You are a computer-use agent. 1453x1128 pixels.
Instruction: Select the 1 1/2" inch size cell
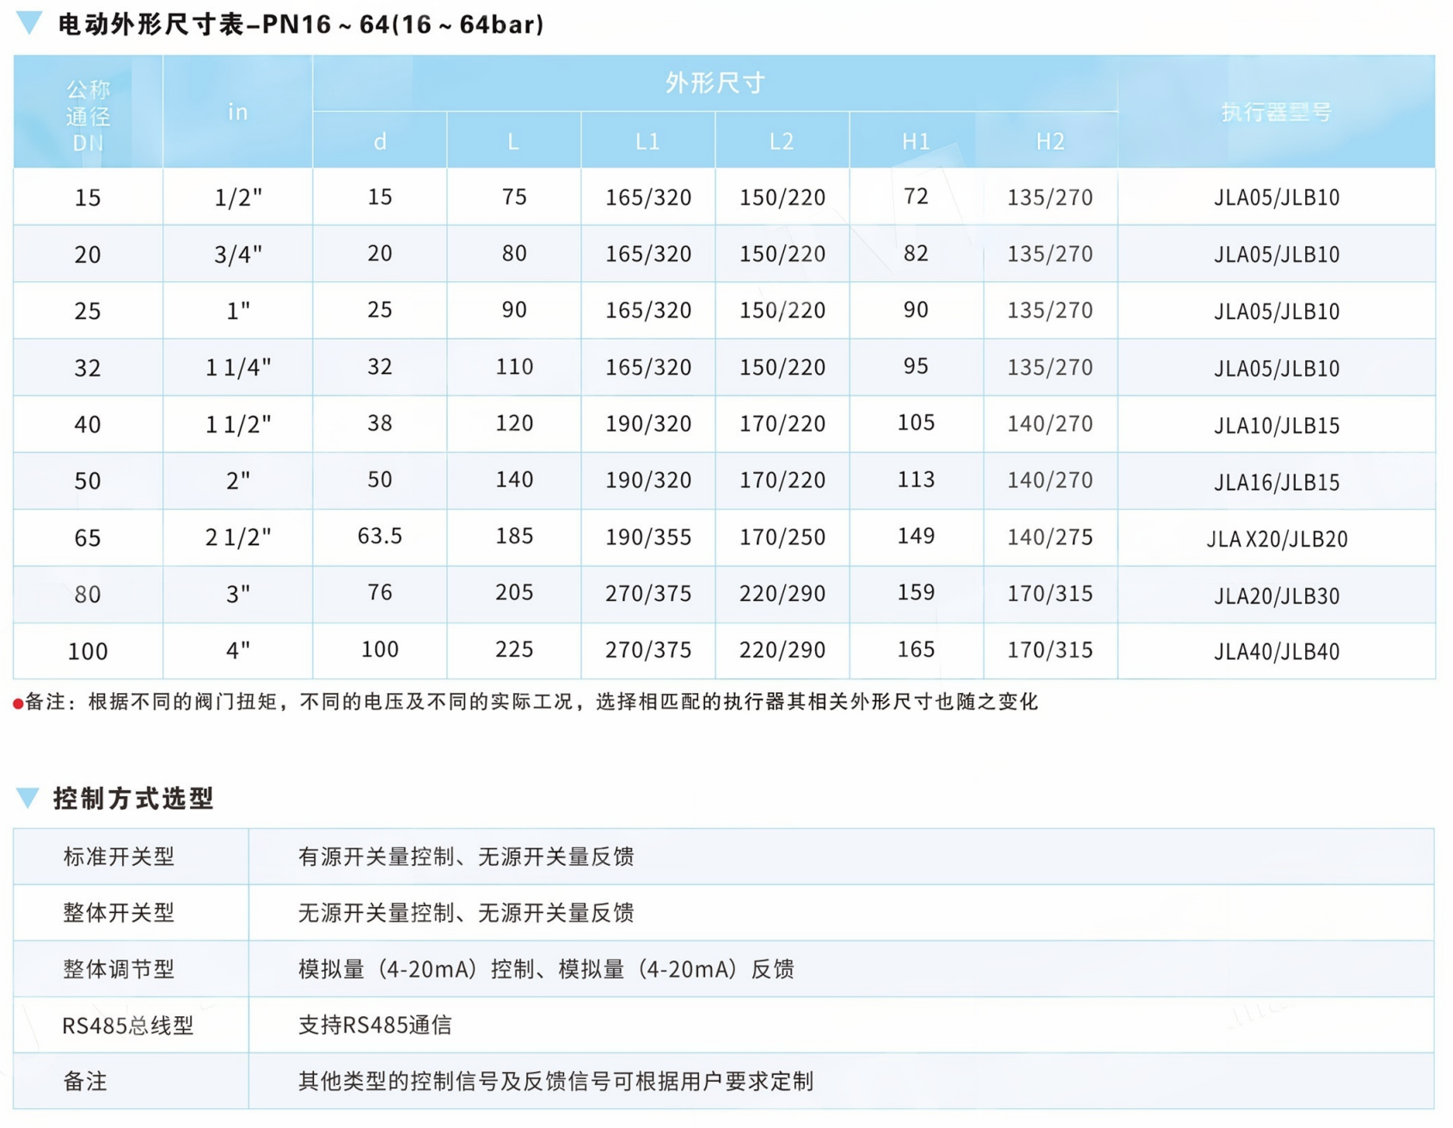(x=238, y=424)
